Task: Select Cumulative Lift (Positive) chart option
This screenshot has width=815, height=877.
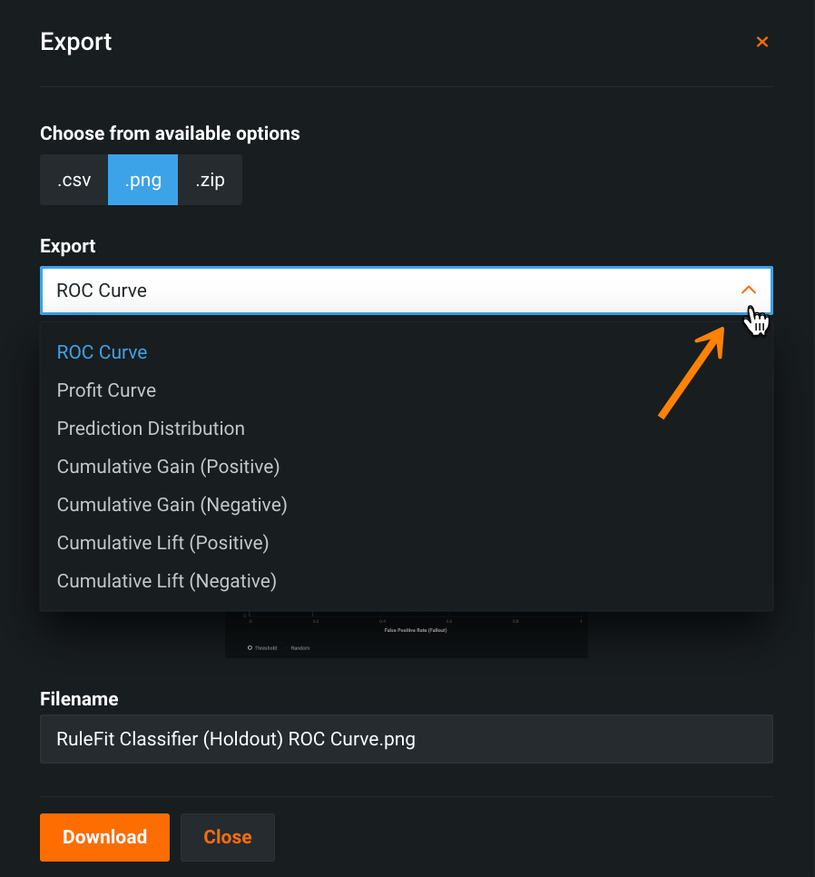Action: pyautogui.click(x=162, y=543)
